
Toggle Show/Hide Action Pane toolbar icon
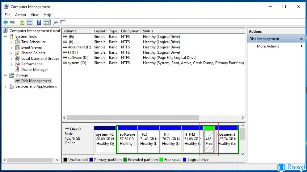pyautogui.click(x=46, y=22)
